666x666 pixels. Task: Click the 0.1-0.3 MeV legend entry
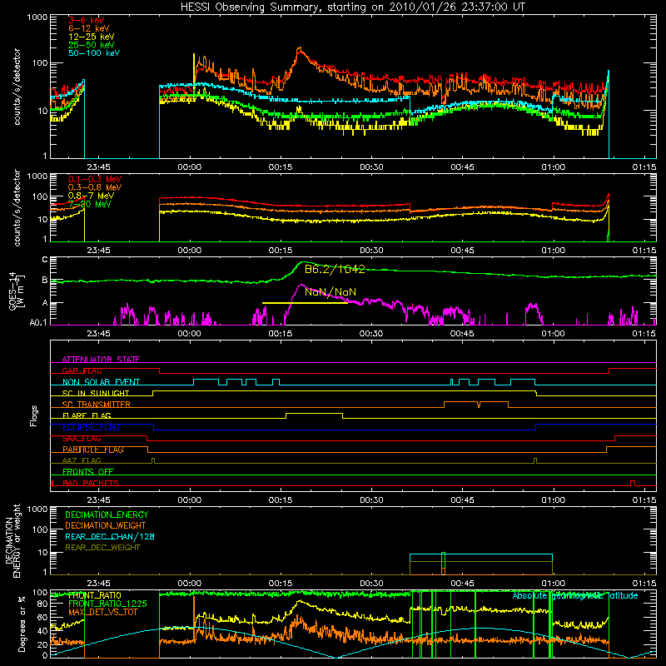coord(95,179)
